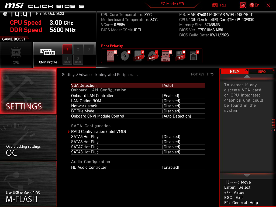Select the optical disc boot device icon
Image resolution: width=276 pixels, height=207 pixels.
pos(125,56)
